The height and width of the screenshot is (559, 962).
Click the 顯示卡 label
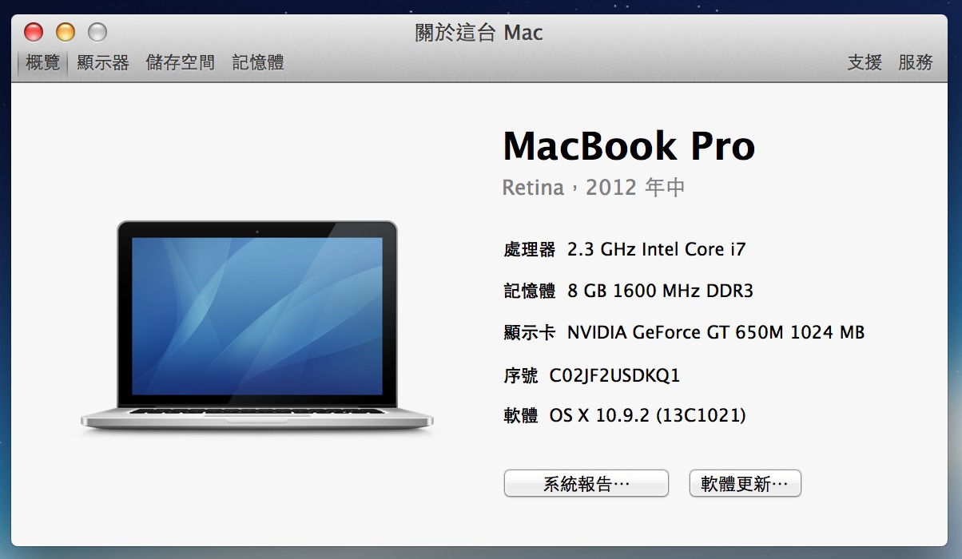529,332
